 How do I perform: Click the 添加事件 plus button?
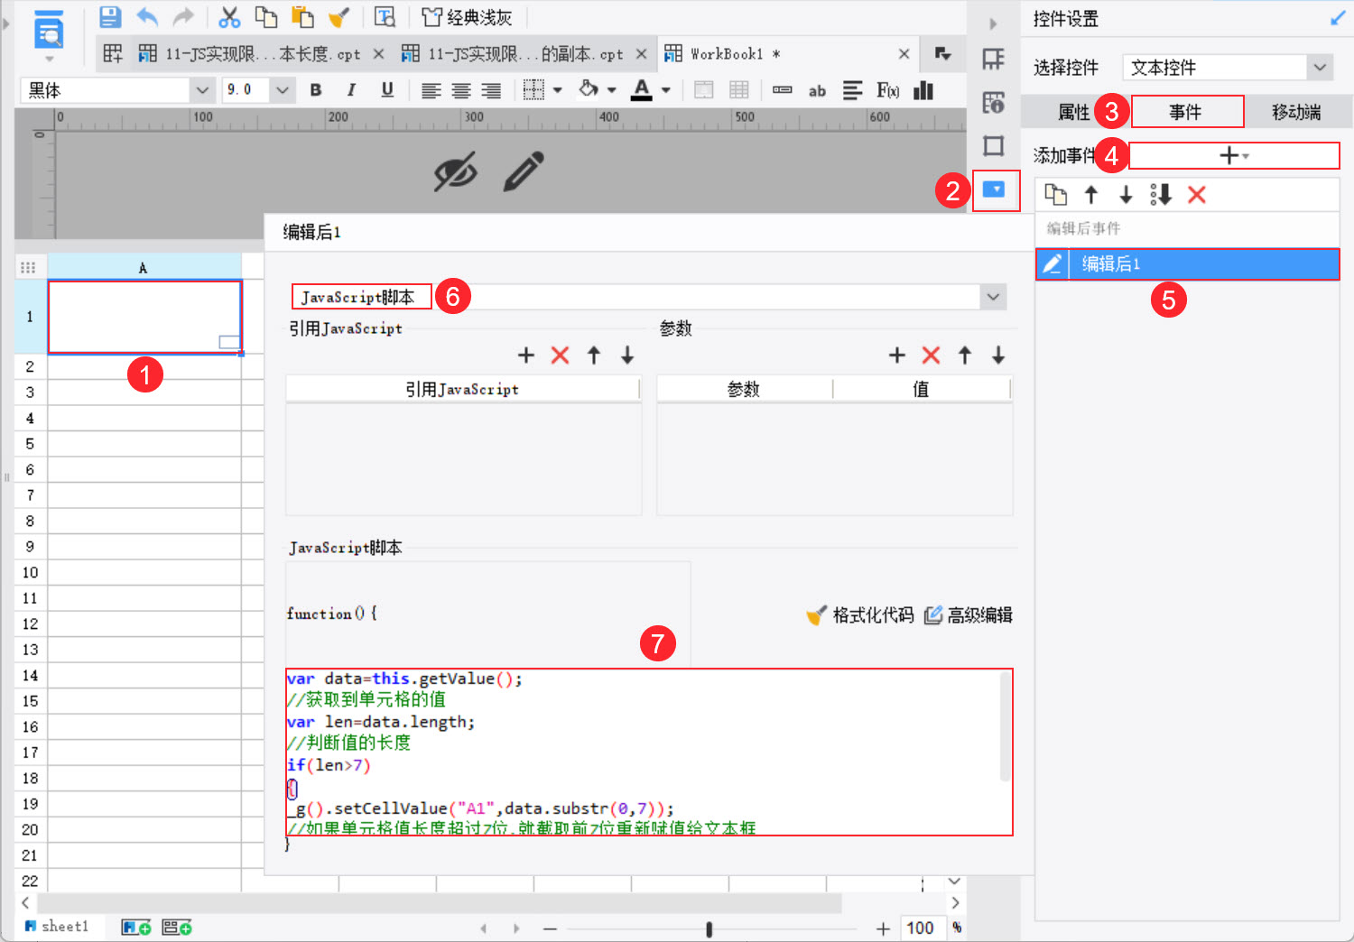coord(1234,156)
